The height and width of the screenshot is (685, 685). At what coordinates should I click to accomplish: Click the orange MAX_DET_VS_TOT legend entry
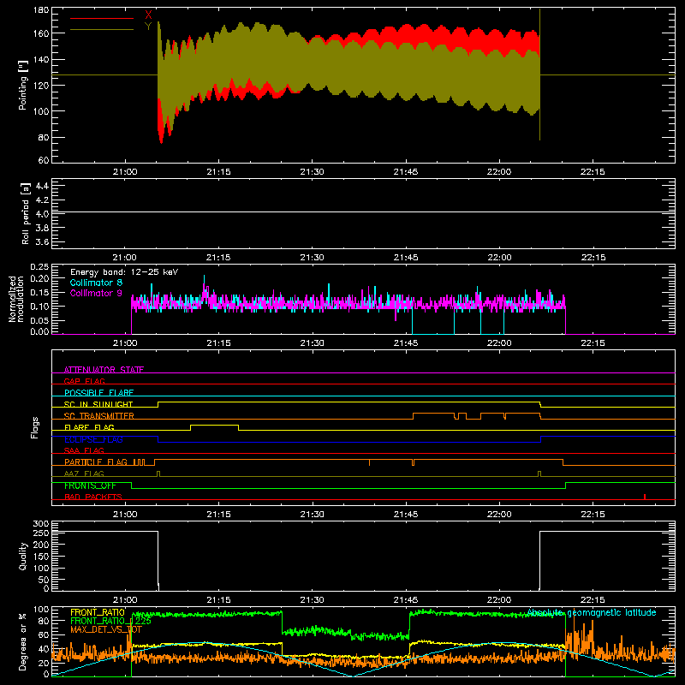(106, 629)
